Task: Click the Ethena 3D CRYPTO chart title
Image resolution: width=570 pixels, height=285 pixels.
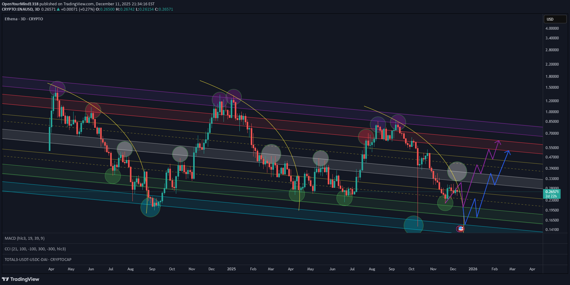Action: [x=24, y=19]
